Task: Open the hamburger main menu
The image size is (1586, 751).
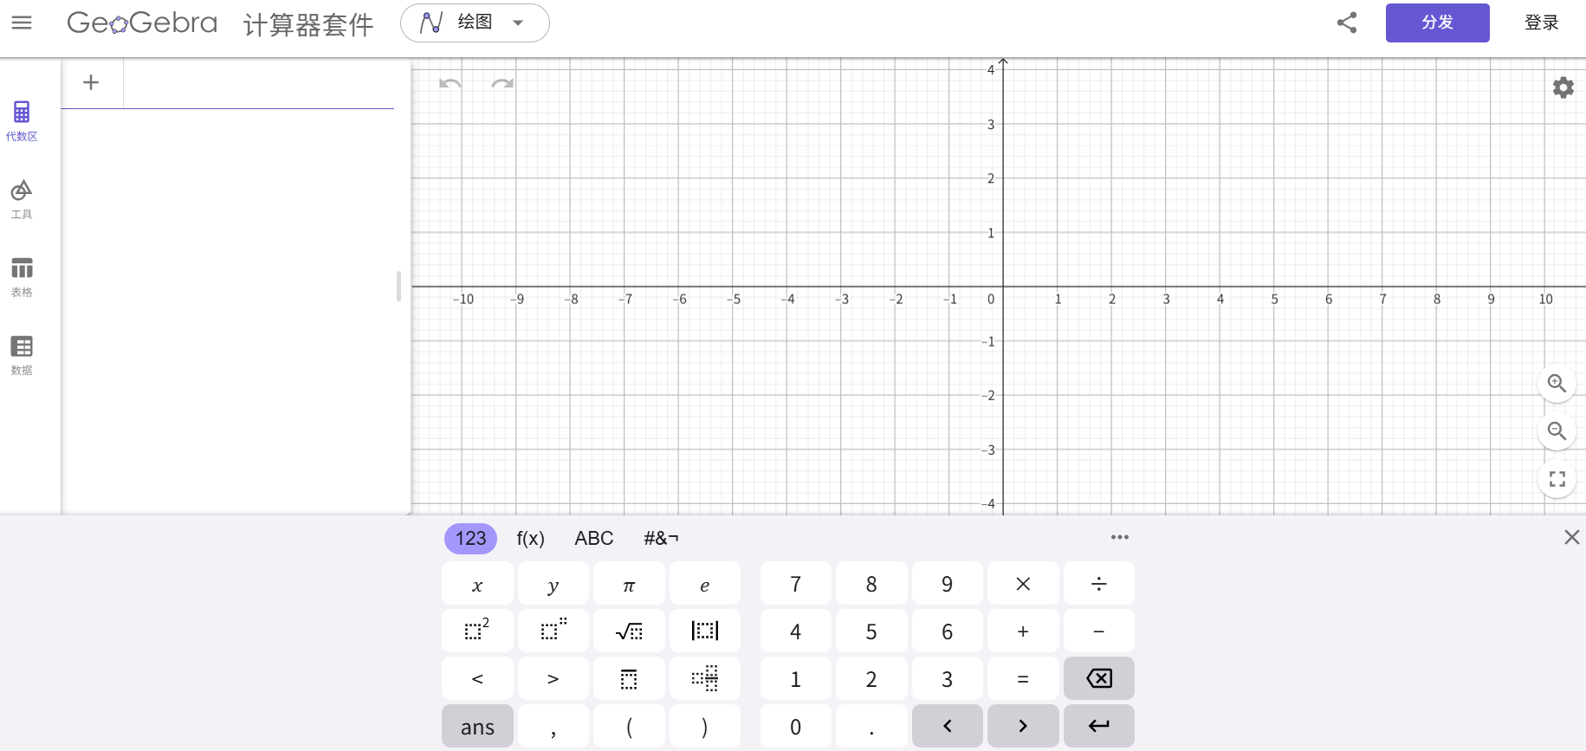Action: [22, 23]
